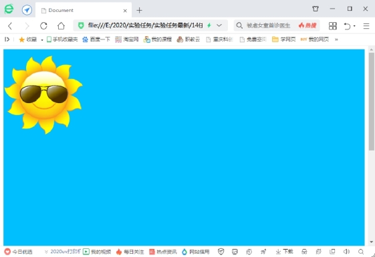Screen dimensions: 375x257
Task: Open 每日关注 in status bar
Action: (x=130, y=252)
